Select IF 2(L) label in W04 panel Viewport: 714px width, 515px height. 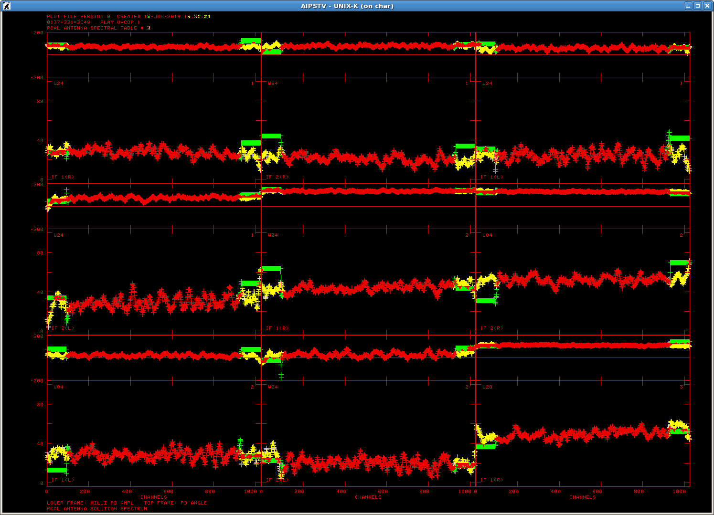click(277, 480)
